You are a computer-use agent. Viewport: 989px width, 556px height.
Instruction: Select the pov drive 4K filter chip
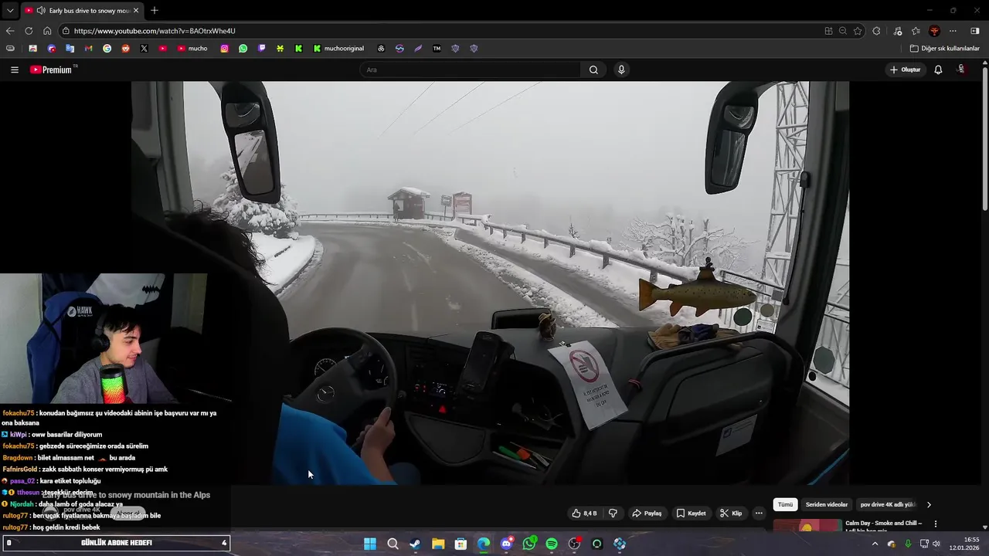pyautogui.click(x=888, y=504)
